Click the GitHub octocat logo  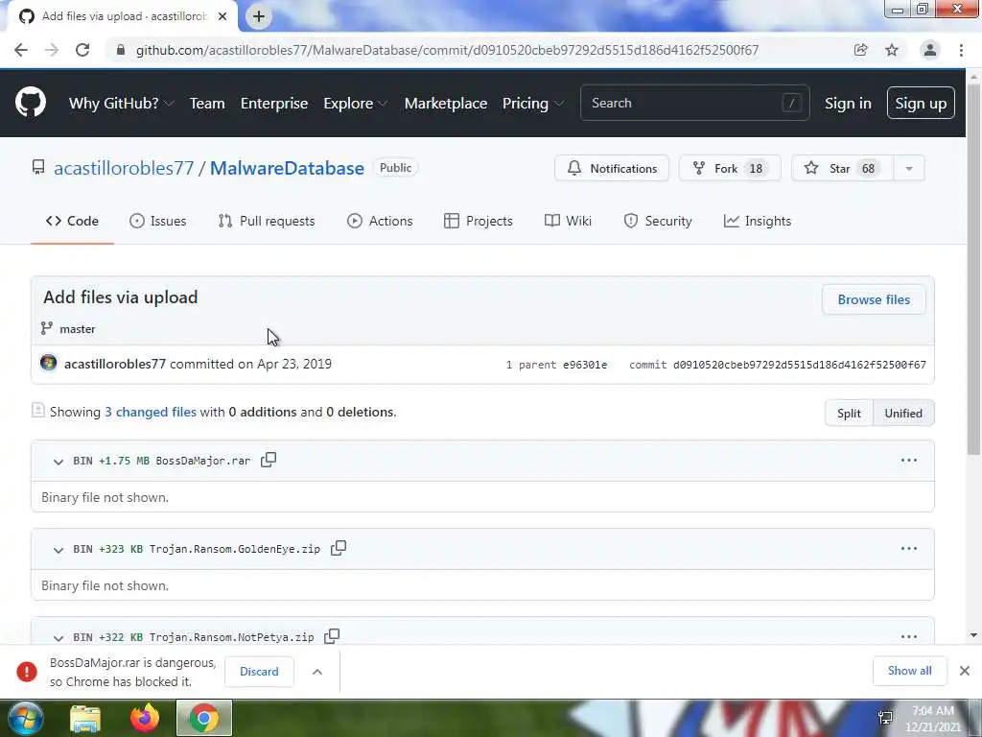click(x=30, y=103)
